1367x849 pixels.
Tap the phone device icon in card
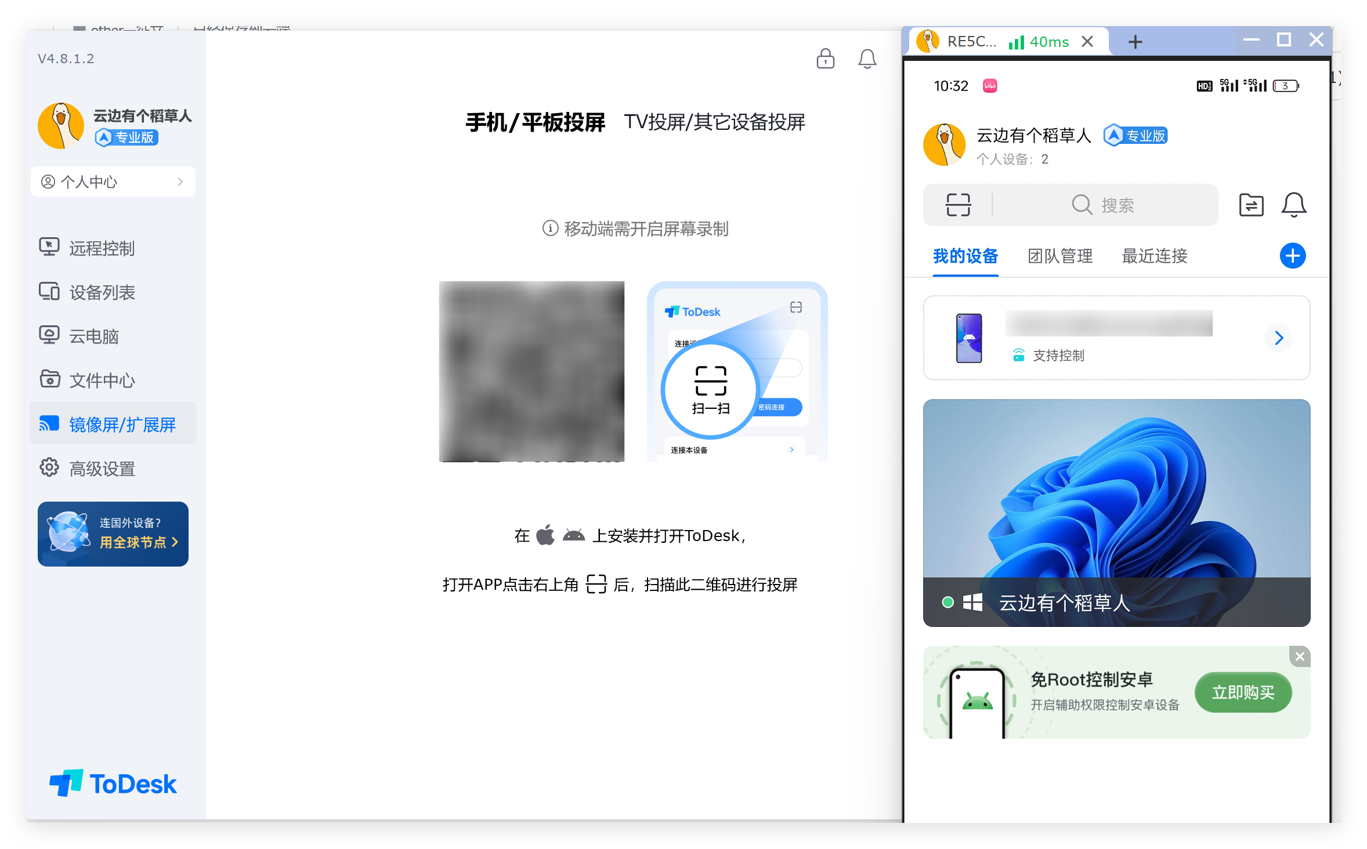(x=969, y=338)
